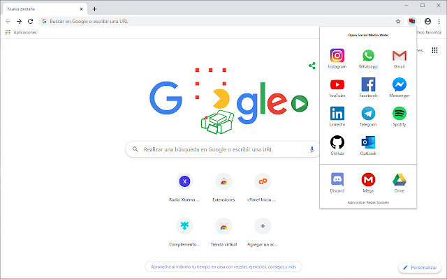The height and width of the screenshot is (279, 447).
Task: Open Administrar Redes Sociales link
Action: pyautogui.click(x=368, y=202)
